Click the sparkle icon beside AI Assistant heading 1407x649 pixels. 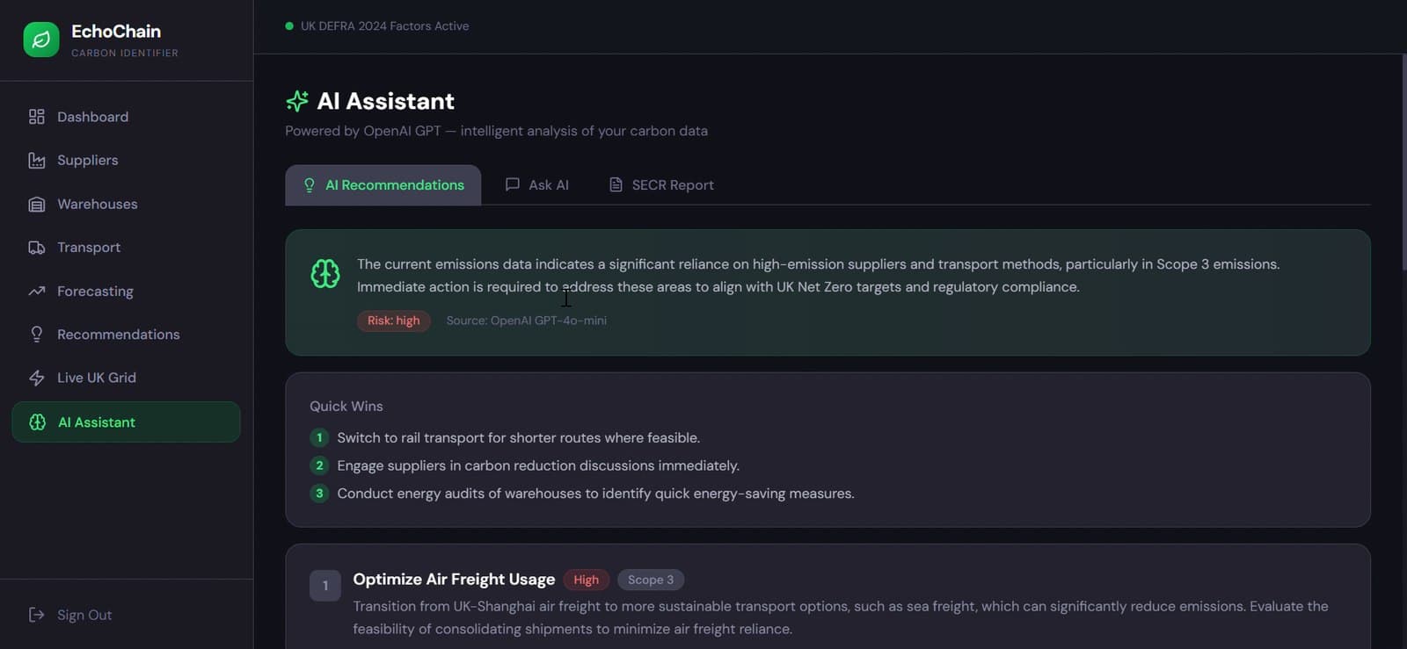click(297, 101)
